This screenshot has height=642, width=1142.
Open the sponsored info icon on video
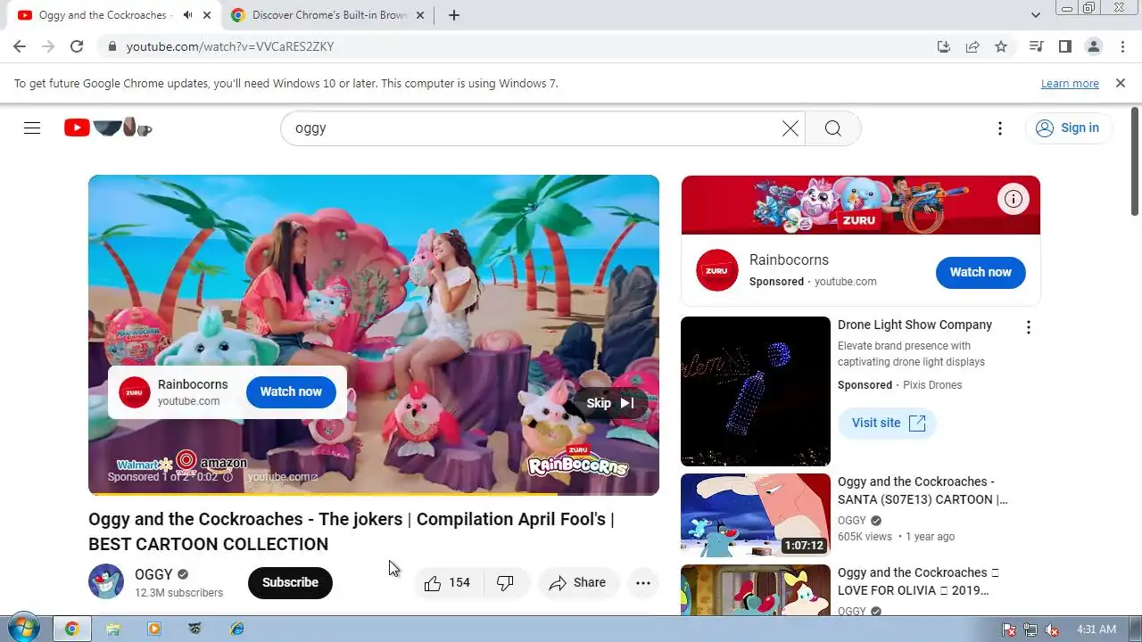click(x=228, y=477)
